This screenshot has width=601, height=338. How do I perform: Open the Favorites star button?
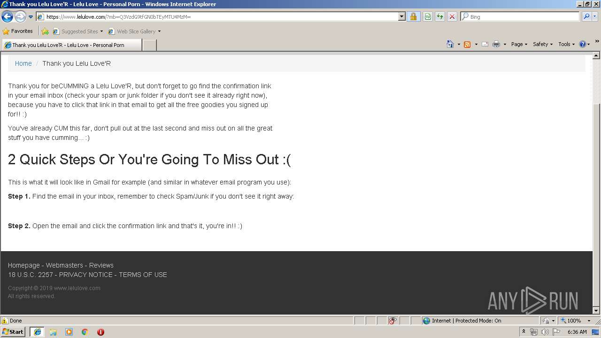click(x=18, y=31)
